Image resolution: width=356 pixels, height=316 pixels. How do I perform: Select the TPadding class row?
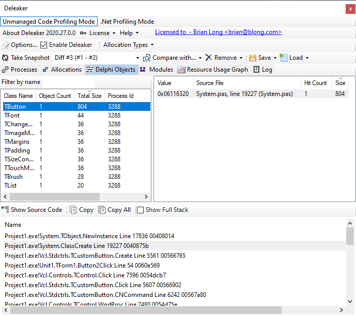[76, 151]
